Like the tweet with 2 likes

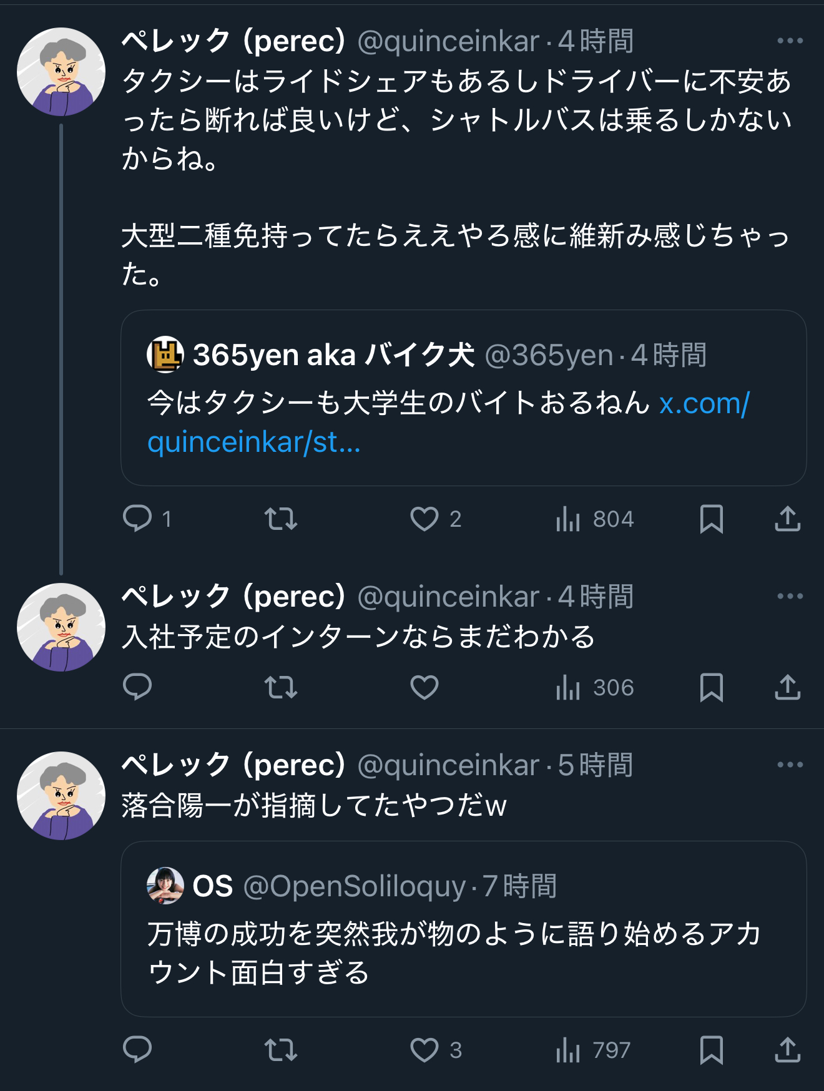coord(424,519)
